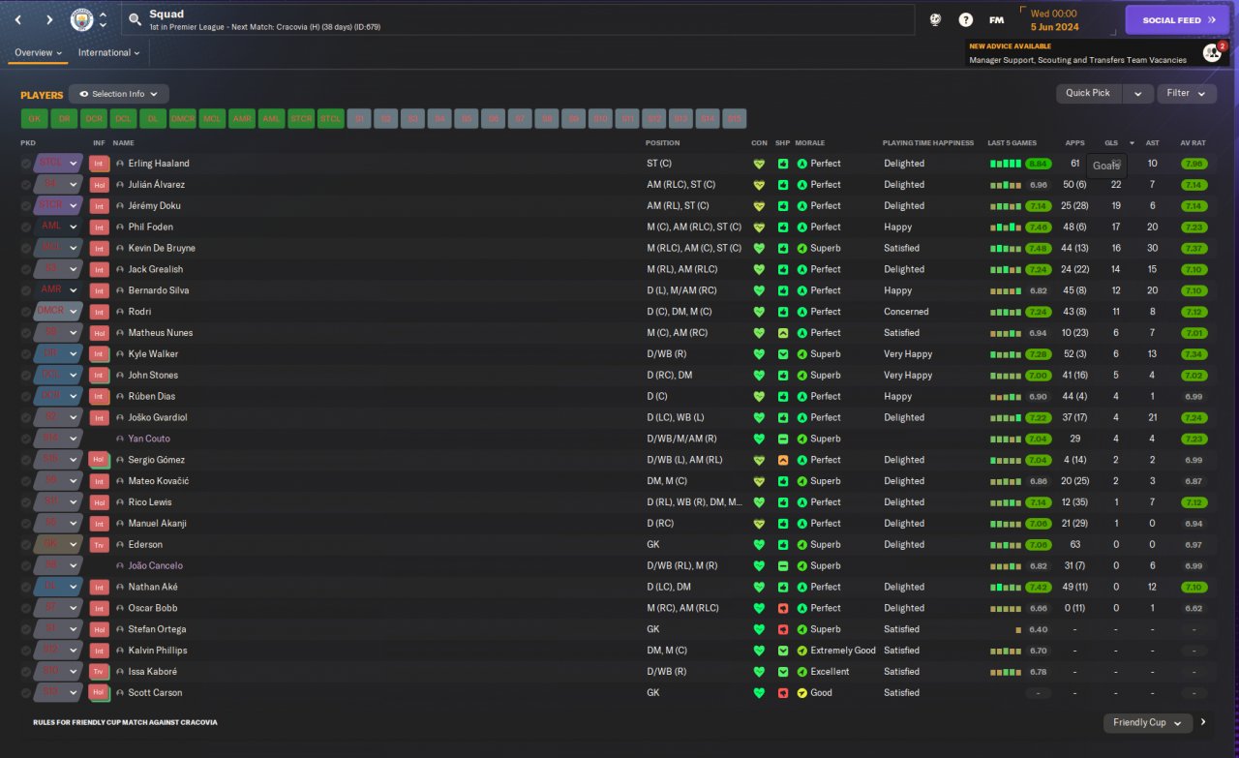Image resolution: width=1239 pixels, height=758 pixels.
Task: Open the Overview tab menu
Action: pos(38,53)
